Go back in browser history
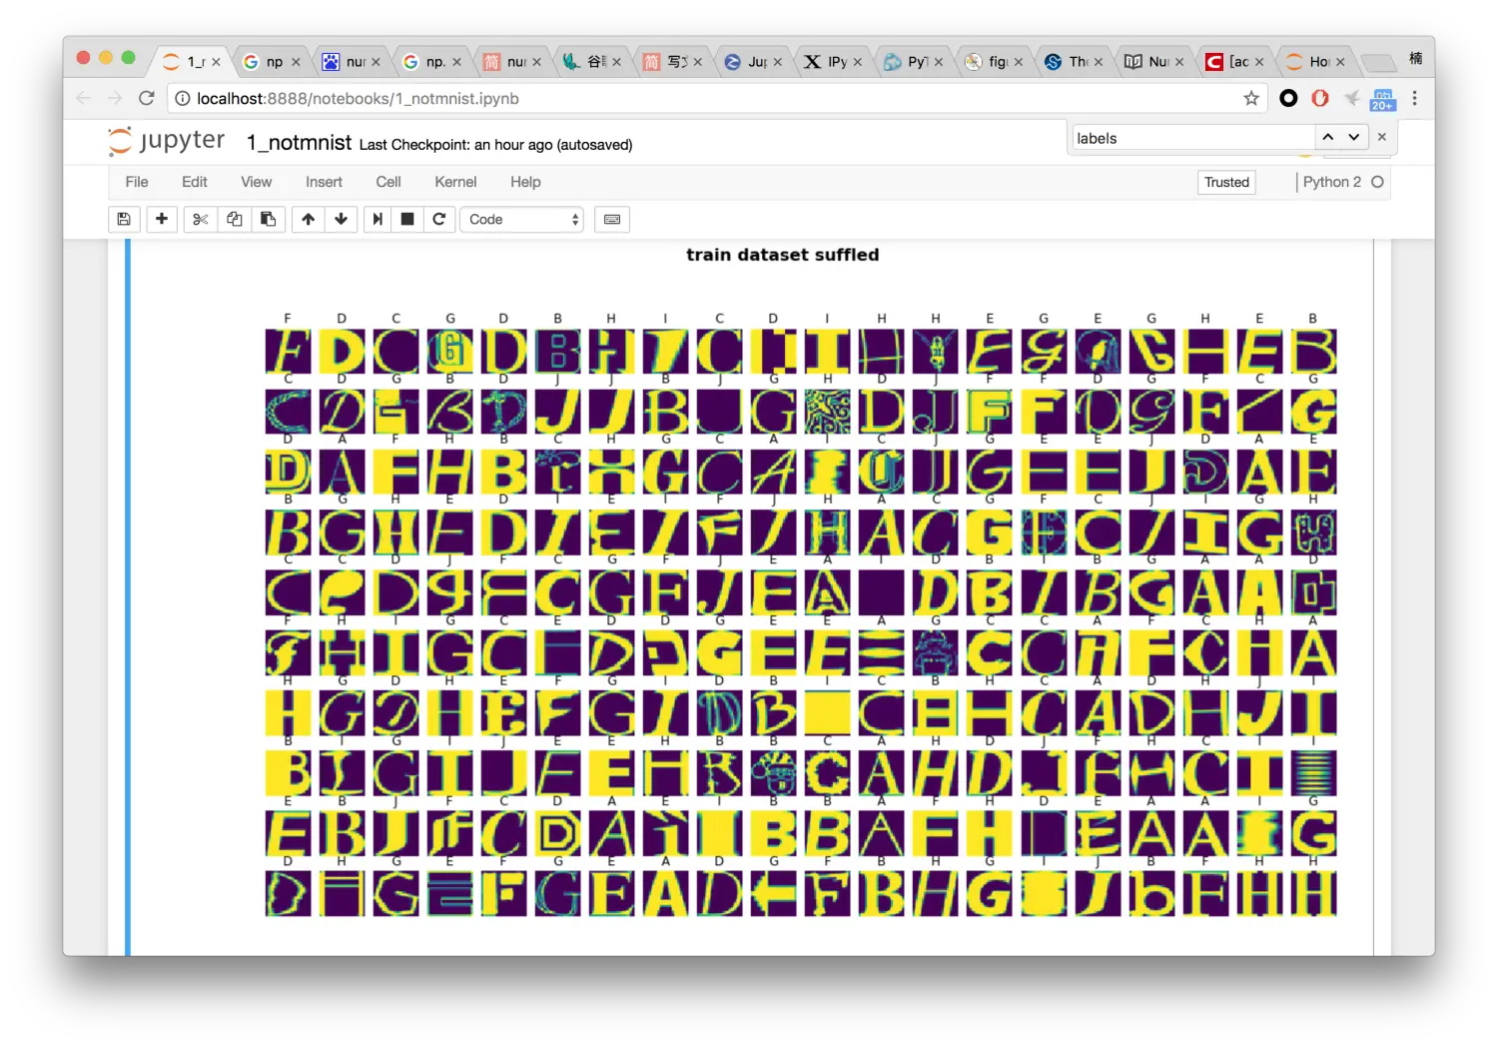Screen dimensions: 1498x1046 (x=84, y=98)
